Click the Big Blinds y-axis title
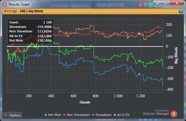 coord(176,56)
